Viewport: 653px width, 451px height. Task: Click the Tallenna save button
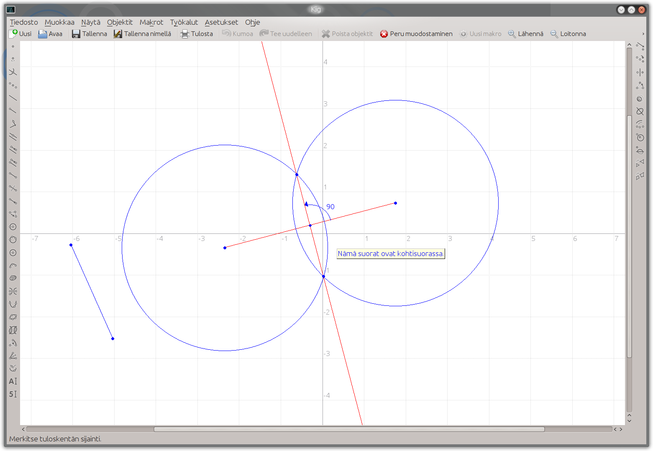tap(90, 34)
